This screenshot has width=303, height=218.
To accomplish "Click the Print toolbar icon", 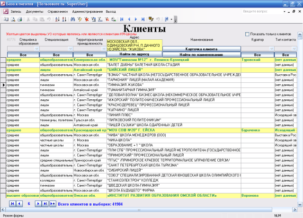I will click(20, 19).
